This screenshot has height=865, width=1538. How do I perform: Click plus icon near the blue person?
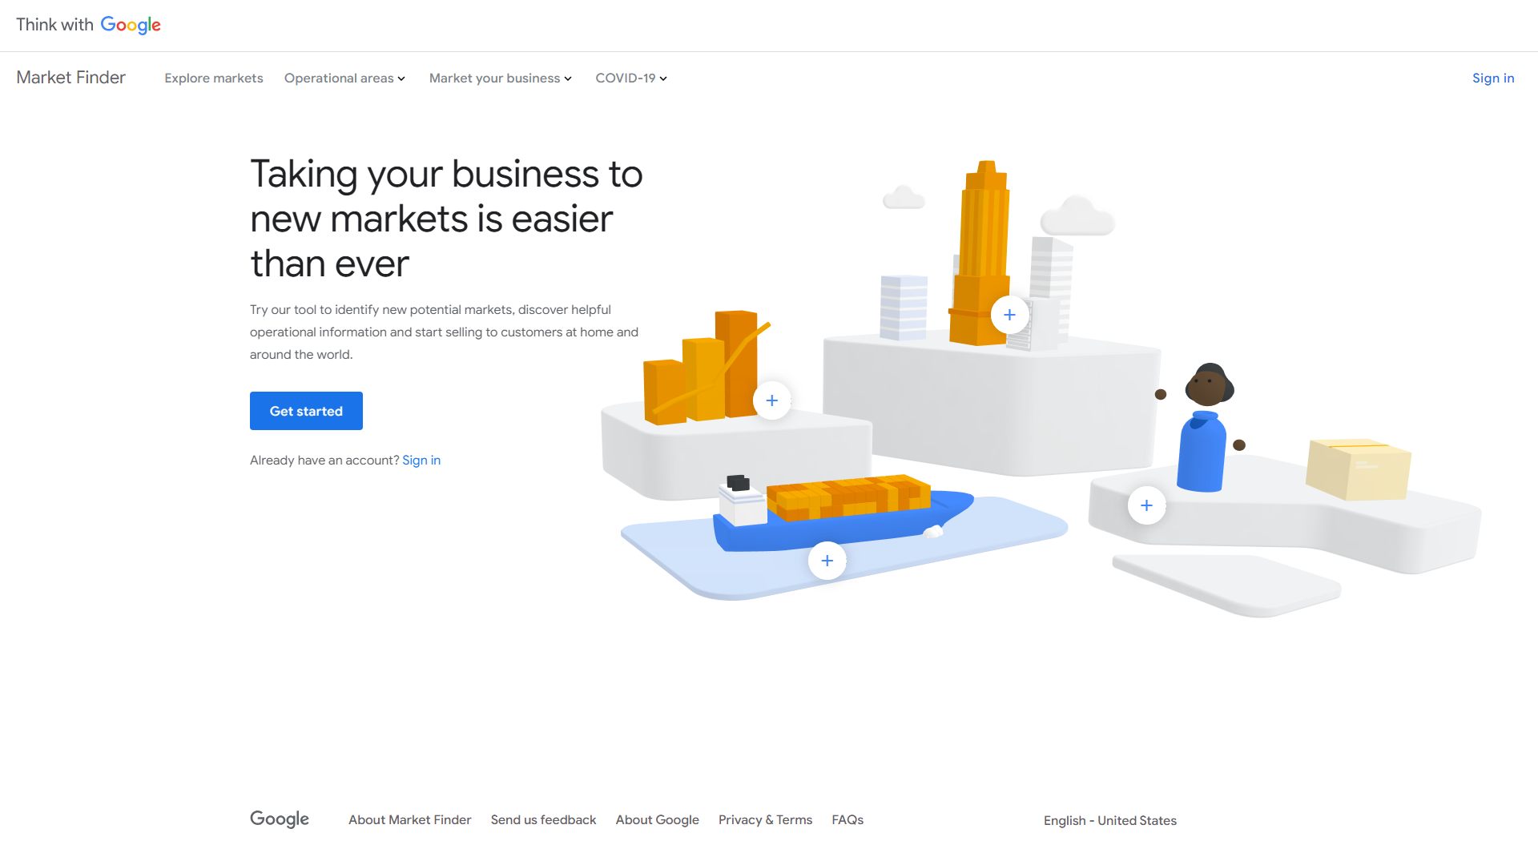point(1146,505)
